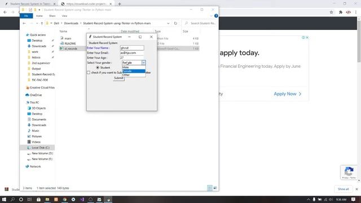Focus the Enter Your Email field
The width and height of the screenshot is (361, 203).
pyautogui.click(x=132, y=53)
